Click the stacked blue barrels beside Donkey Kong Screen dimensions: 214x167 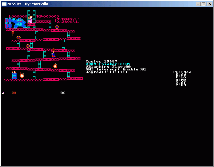coord(8,23)
